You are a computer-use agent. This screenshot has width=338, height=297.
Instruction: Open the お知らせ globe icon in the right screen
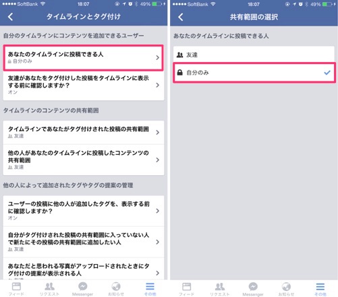(x=286, y=289)
